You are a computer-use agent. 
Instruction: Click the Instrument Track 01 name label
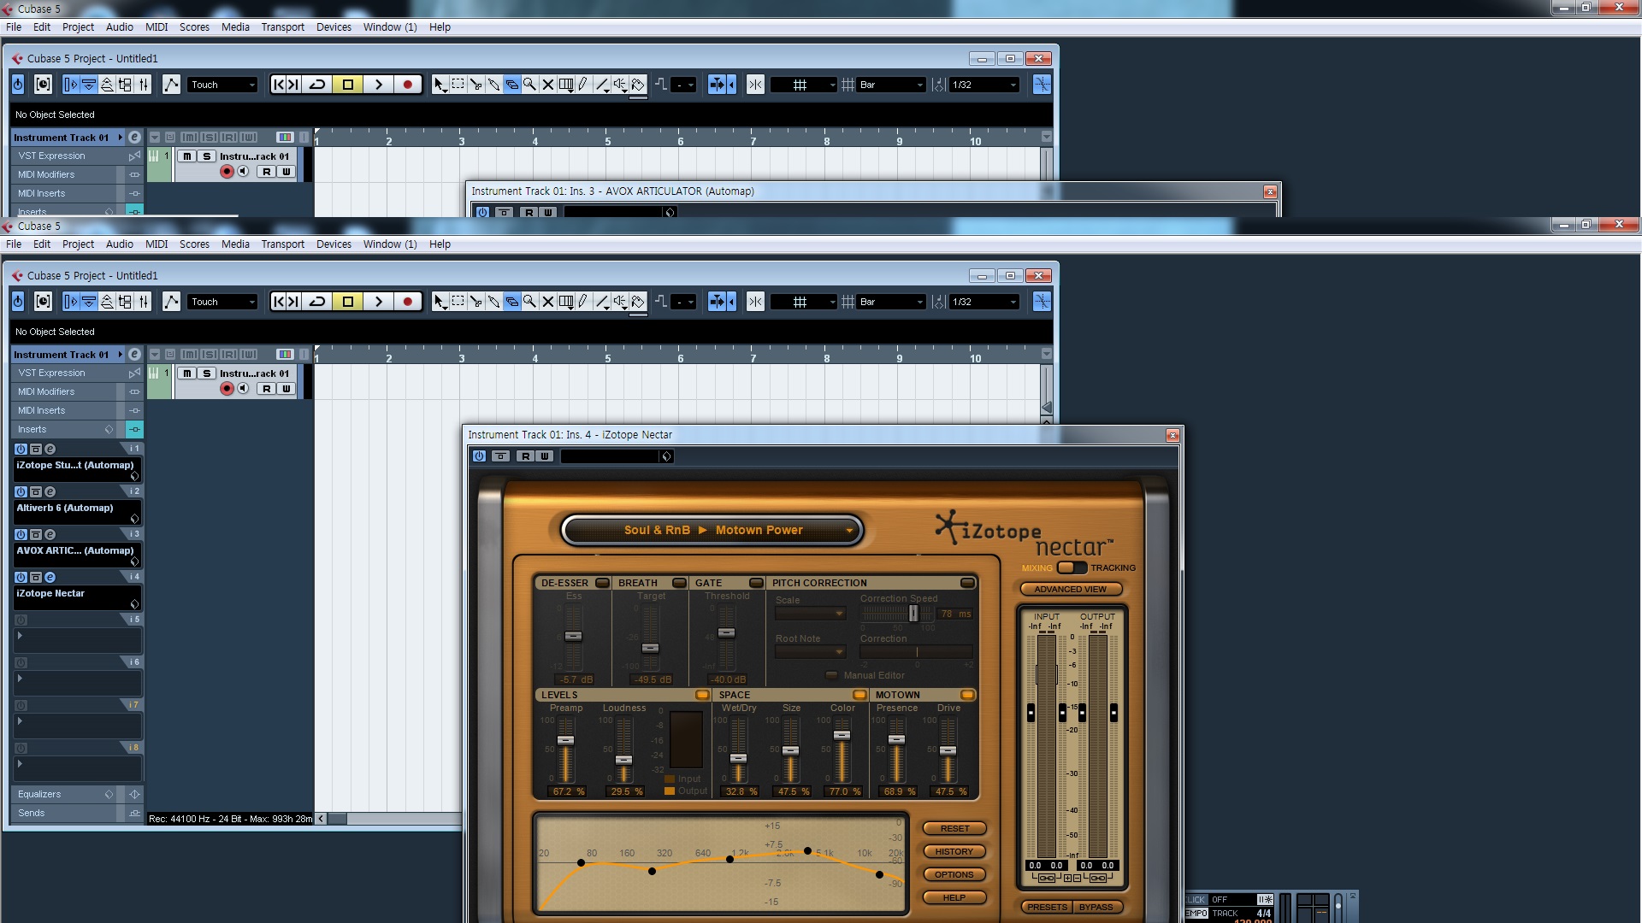[63, 354]
